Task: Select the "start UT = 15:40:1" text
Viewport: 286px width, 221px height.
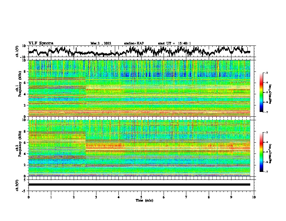Action: 174,43
